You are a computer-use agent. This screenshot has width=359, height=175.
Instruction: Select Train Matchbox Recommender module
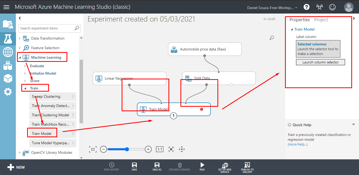[x=53, y=125]
